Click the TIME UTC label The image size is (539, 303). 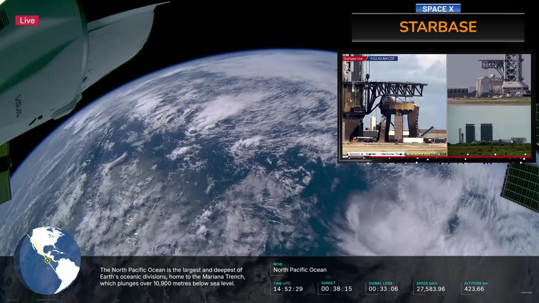[x=282, y=283]
